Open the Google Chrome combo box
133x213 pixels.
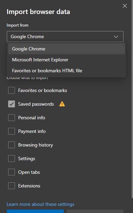coord(65,36)
